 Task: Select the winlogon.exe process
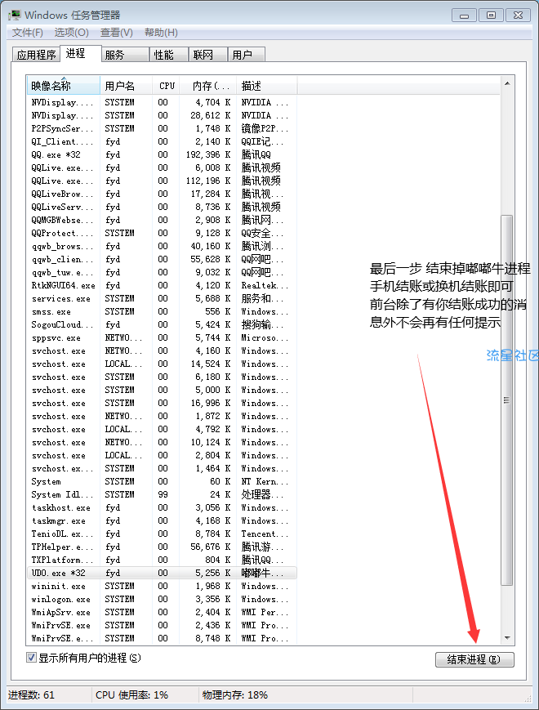coord(162,599)
